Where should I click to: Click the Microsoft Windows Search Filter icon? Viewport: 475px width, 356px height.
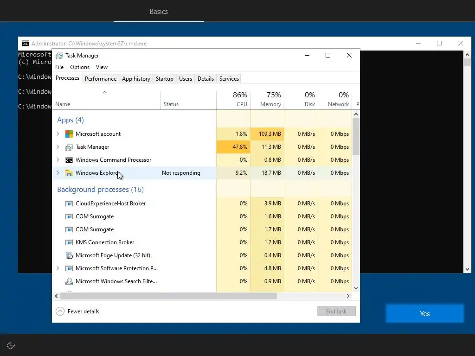(69, 281)
